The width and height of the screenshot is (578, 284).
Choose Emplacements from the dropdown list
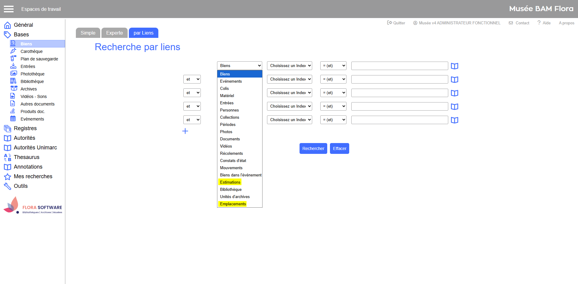233,204
